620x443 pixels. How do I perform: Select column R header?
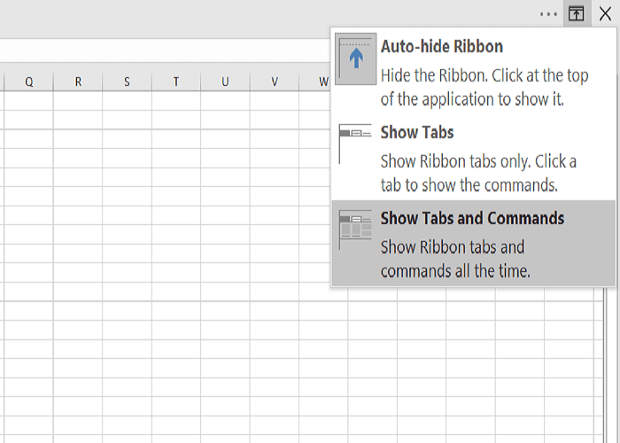(78, 82)
